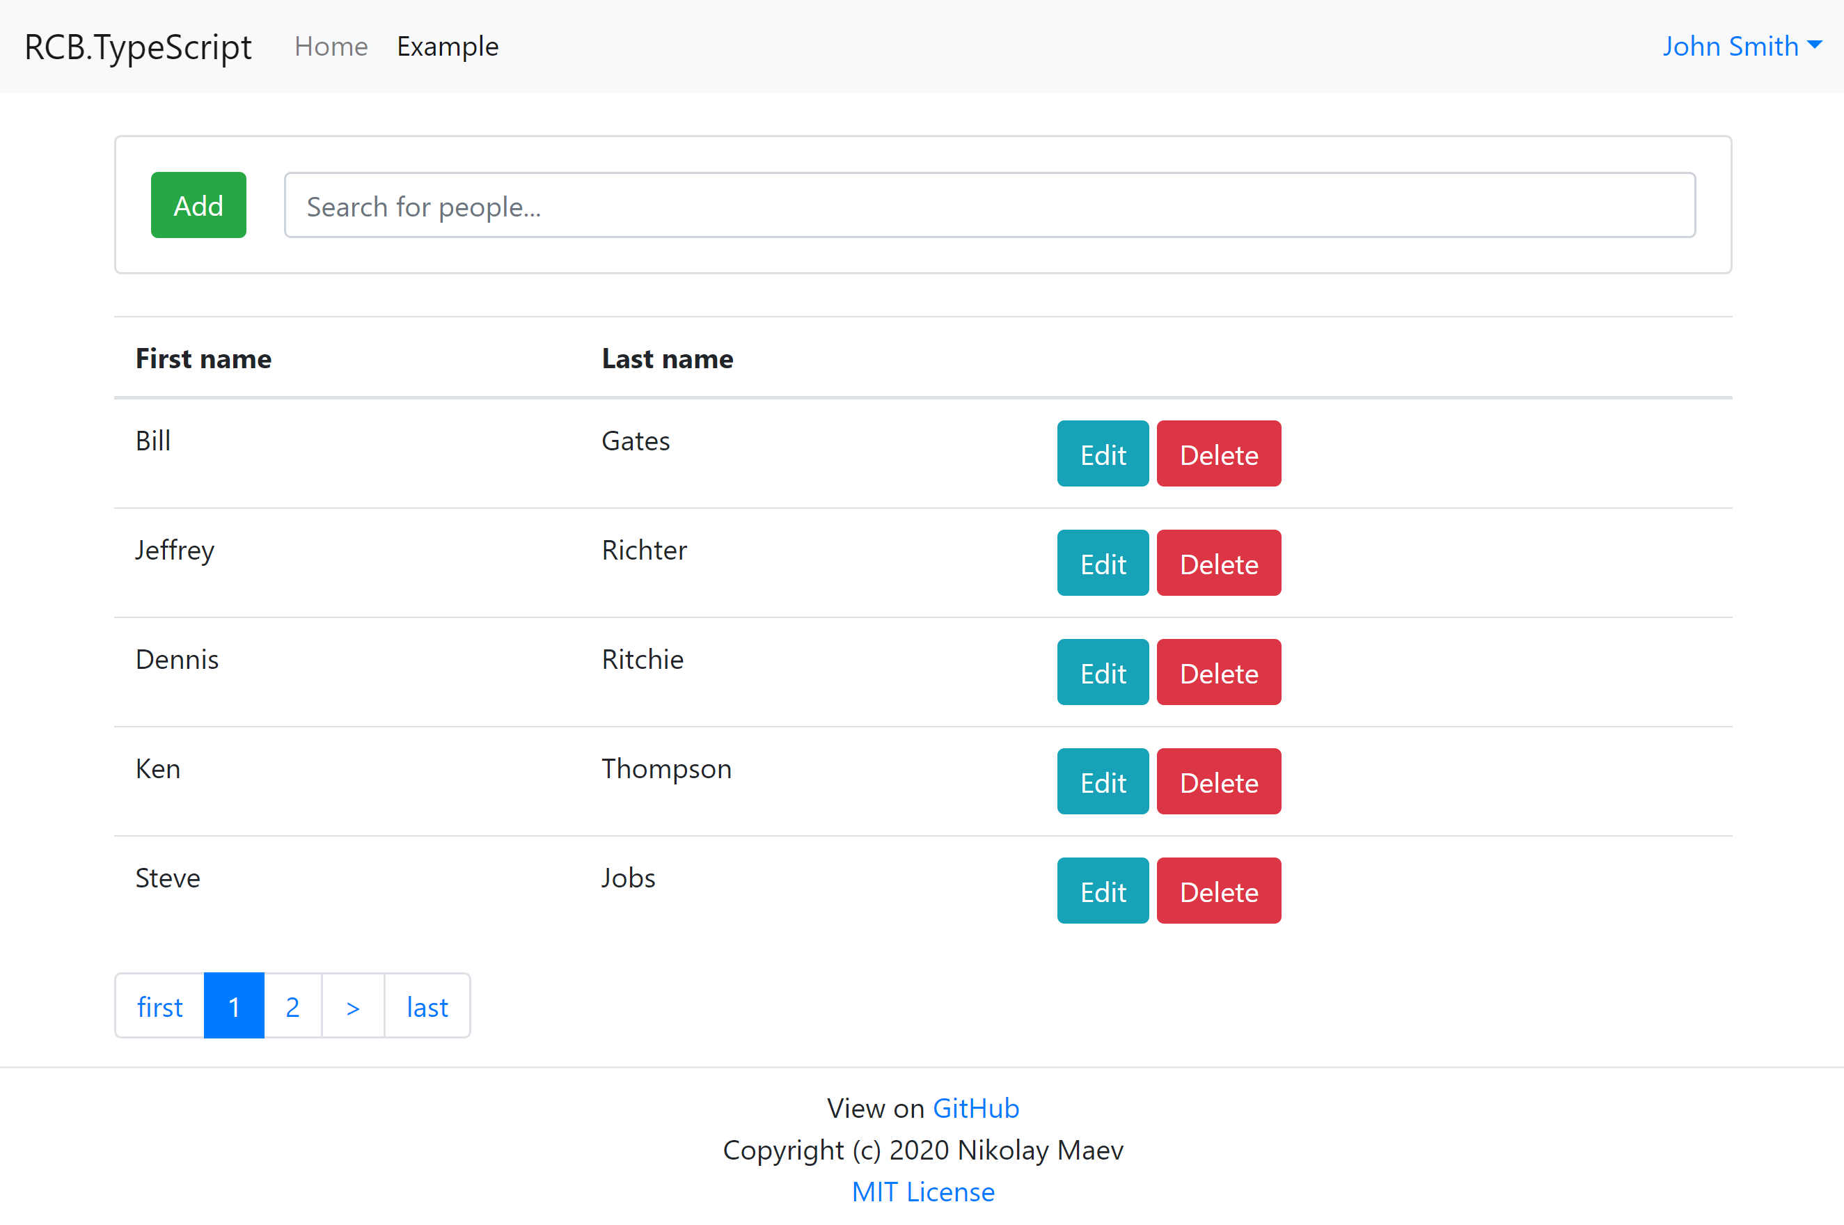This screenshot has width=1844, height=1225.
Task: Edit the Ken Thompson entry
Action: 1102,782
